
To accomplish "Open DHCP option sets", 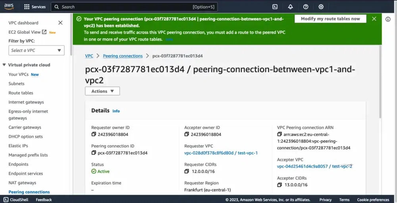I will (x=25, y=136).
